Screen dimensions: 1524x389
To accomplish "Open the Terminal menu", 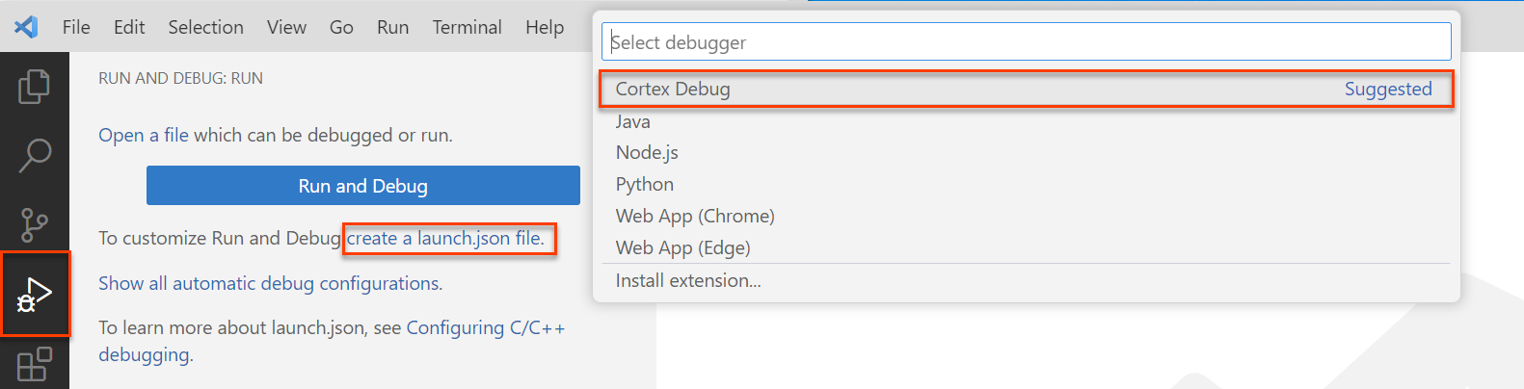I will point(467,27).
